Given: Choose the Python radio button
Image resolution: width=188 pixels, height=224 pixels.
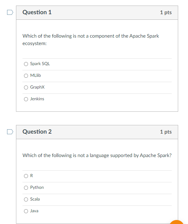Looking at the screenshot, I should [x=26, y=188].
